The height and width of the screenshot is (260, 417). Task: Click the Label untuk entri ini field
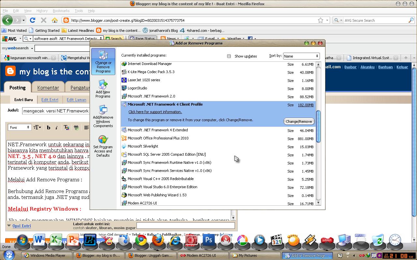185,225
